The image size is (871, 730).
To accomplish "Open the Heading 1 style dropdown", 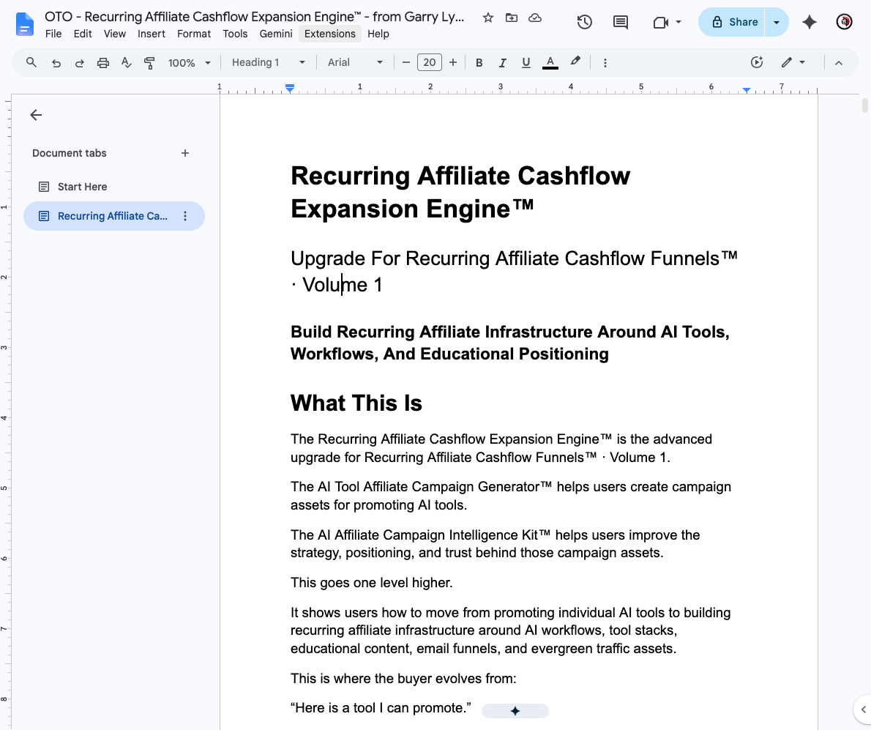I will [269, 63].
